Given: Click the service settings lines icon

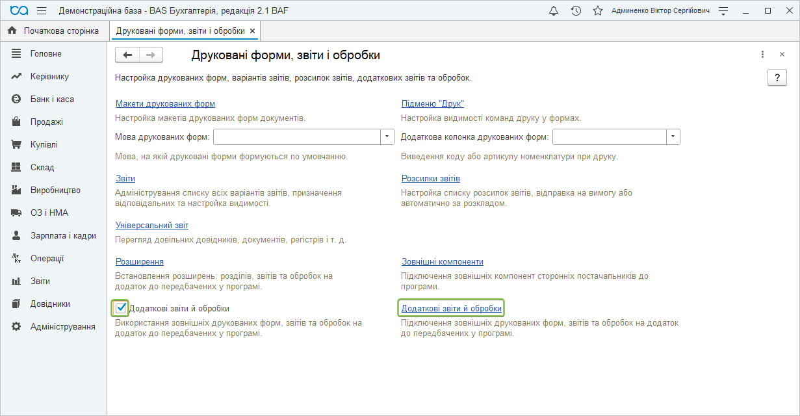Looking at the screenshot, I should point(723,11).
